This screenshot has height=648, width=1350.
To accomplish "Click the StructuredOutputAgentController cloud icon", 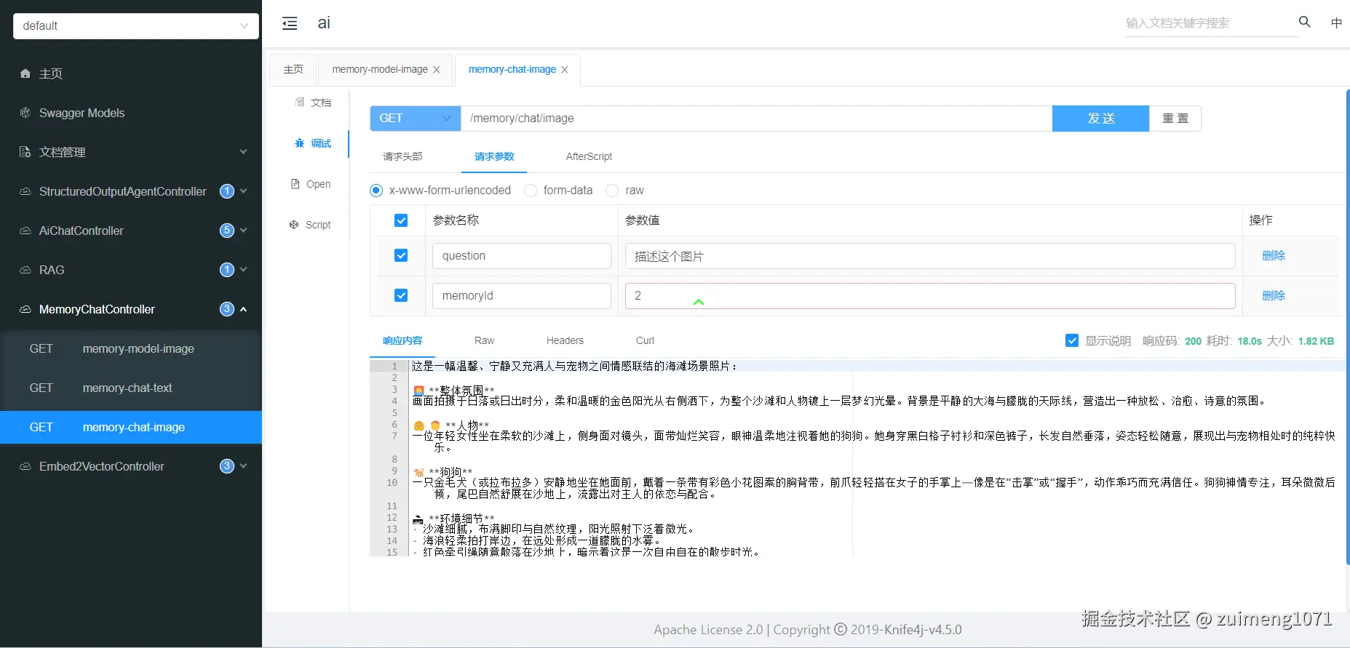I will click(25, 191).
